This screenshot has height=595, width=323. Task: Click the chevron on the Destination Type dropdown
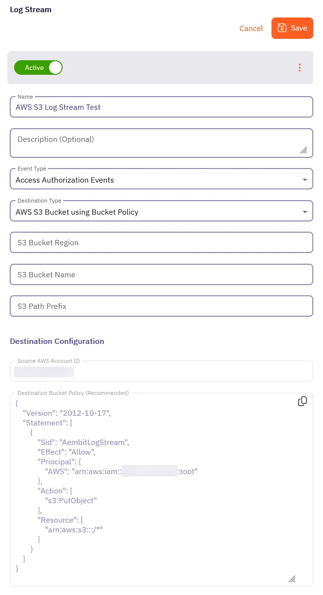pos(305,211)
